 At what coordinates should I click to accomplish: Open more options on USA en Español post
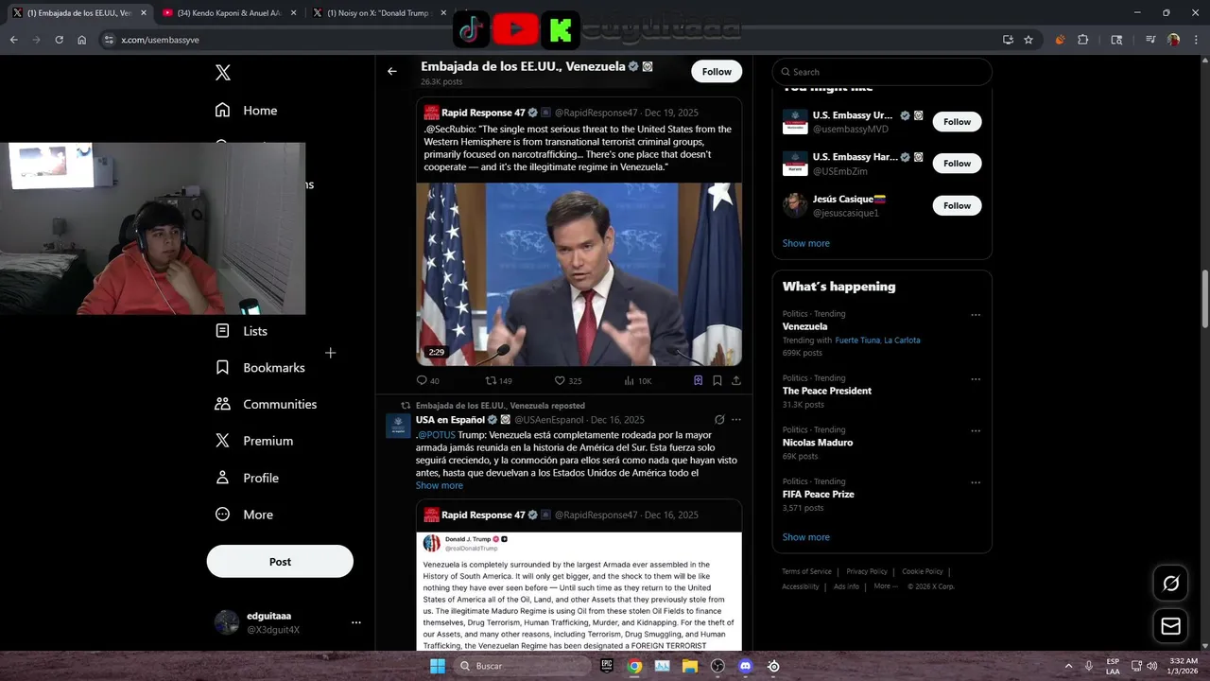(x=736, y=420)
